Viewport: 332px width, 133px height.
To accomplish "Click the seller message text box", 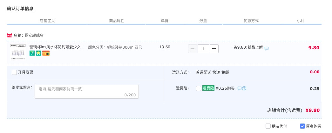I will click(x=87, y=92).
